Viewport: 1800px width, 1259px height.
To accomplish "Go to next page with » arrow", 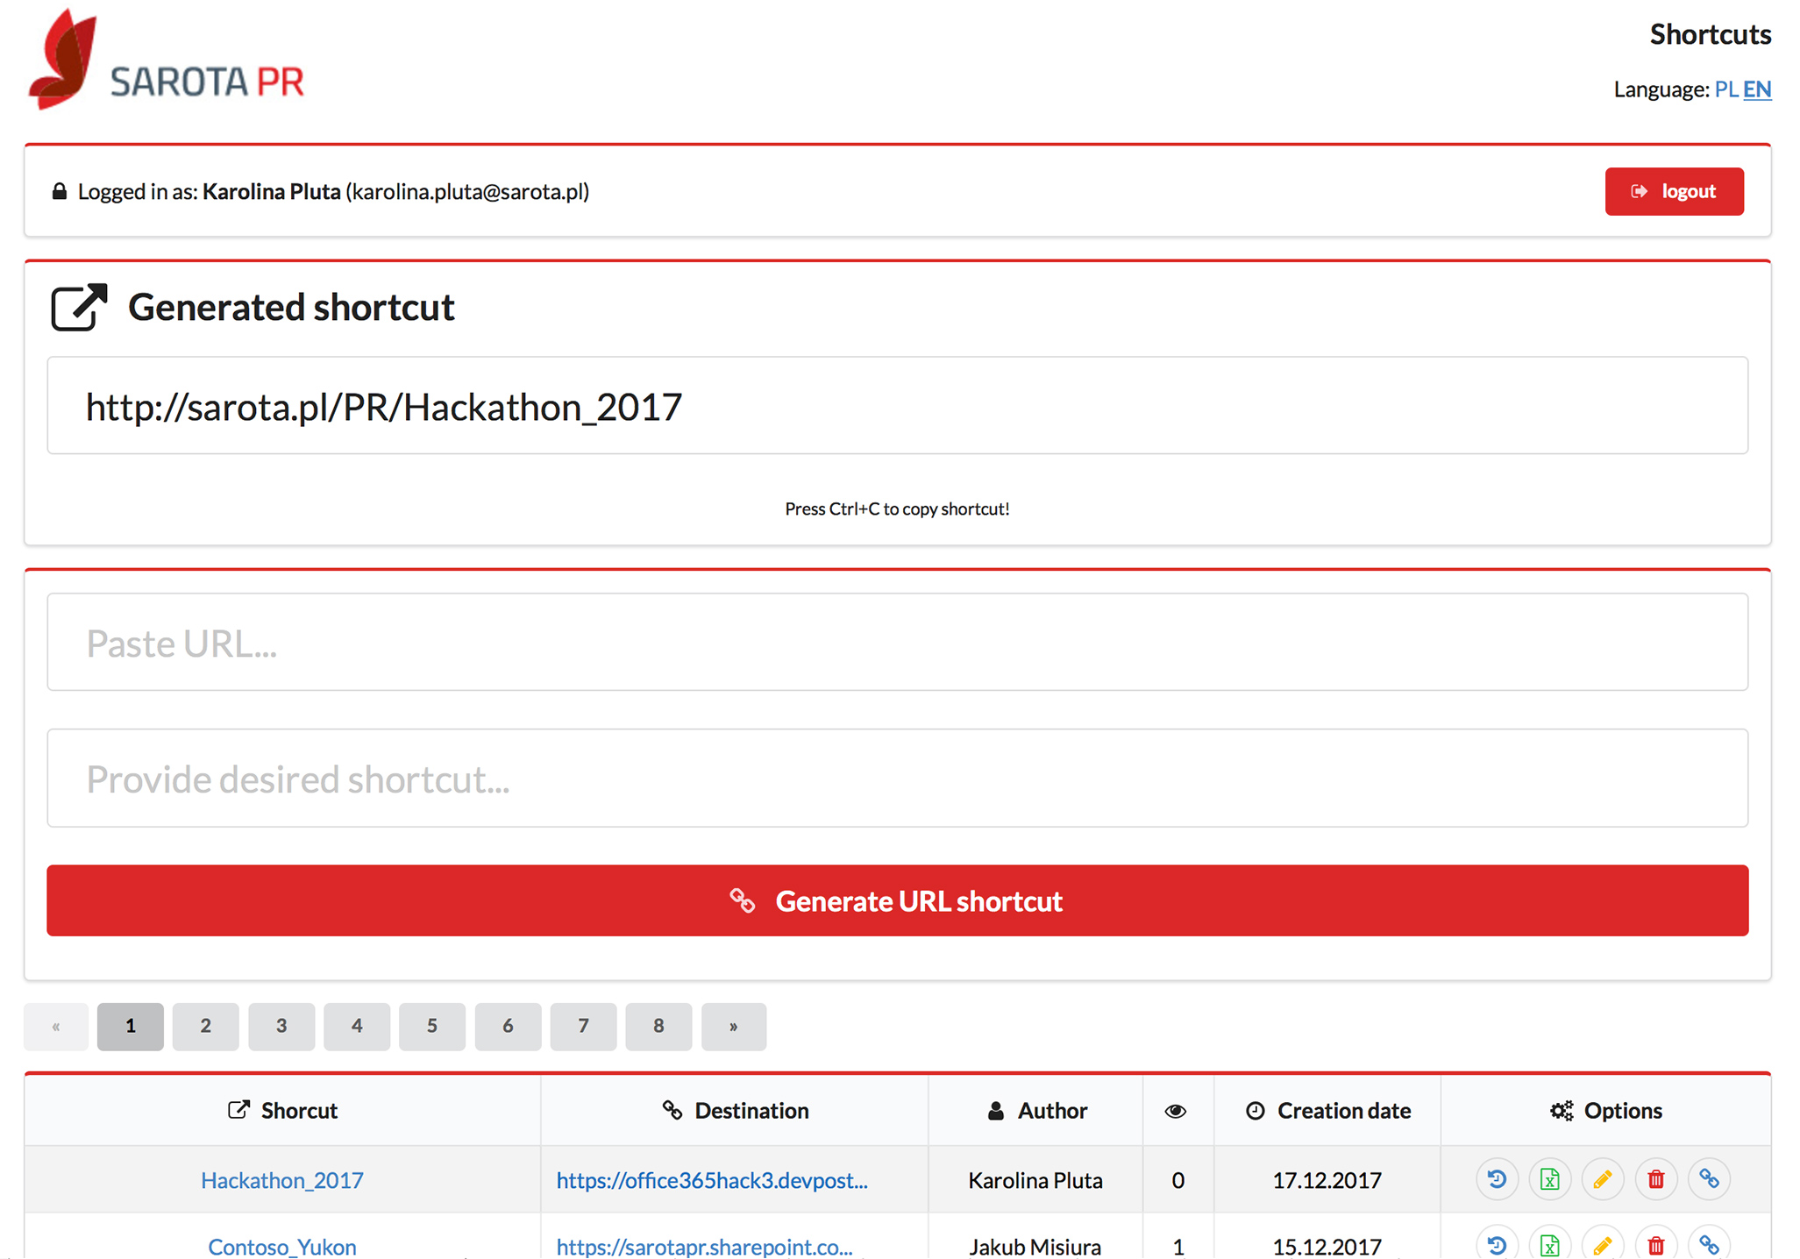I will point(734,1026).
